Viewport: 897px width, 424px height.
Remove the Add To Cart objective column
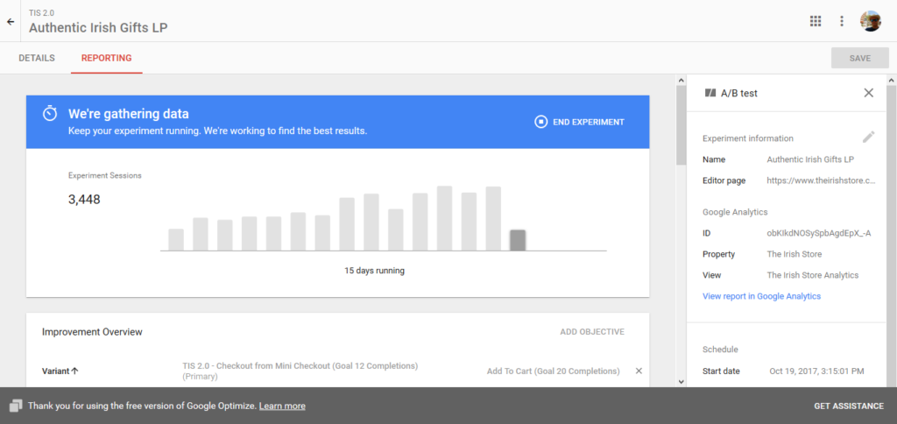[x=639, y=371]
